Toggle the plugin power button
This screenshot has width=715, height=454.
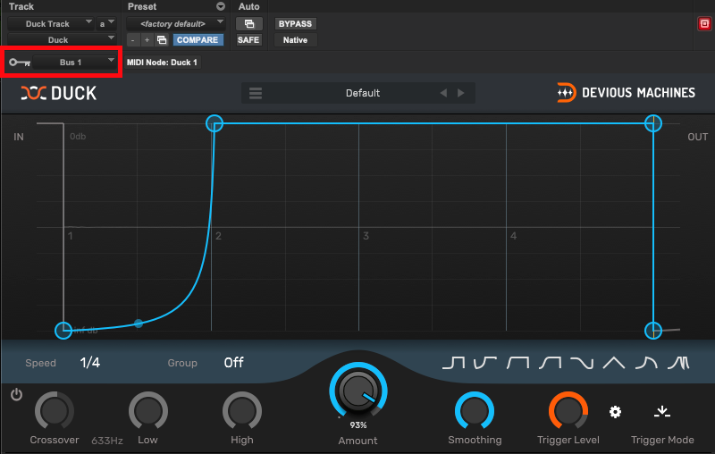click(x=16, y=394)
